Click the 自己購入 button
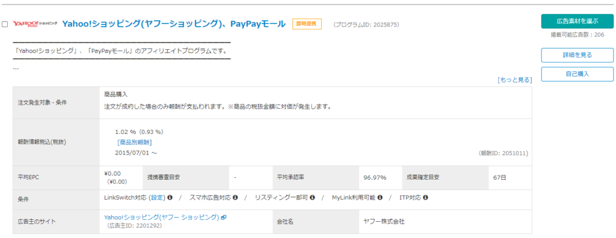616x238 pixels. (577, 74)
